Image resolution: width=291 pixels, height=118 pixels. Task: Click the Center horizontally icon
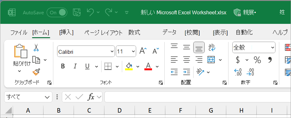click(x=187, y=59)
